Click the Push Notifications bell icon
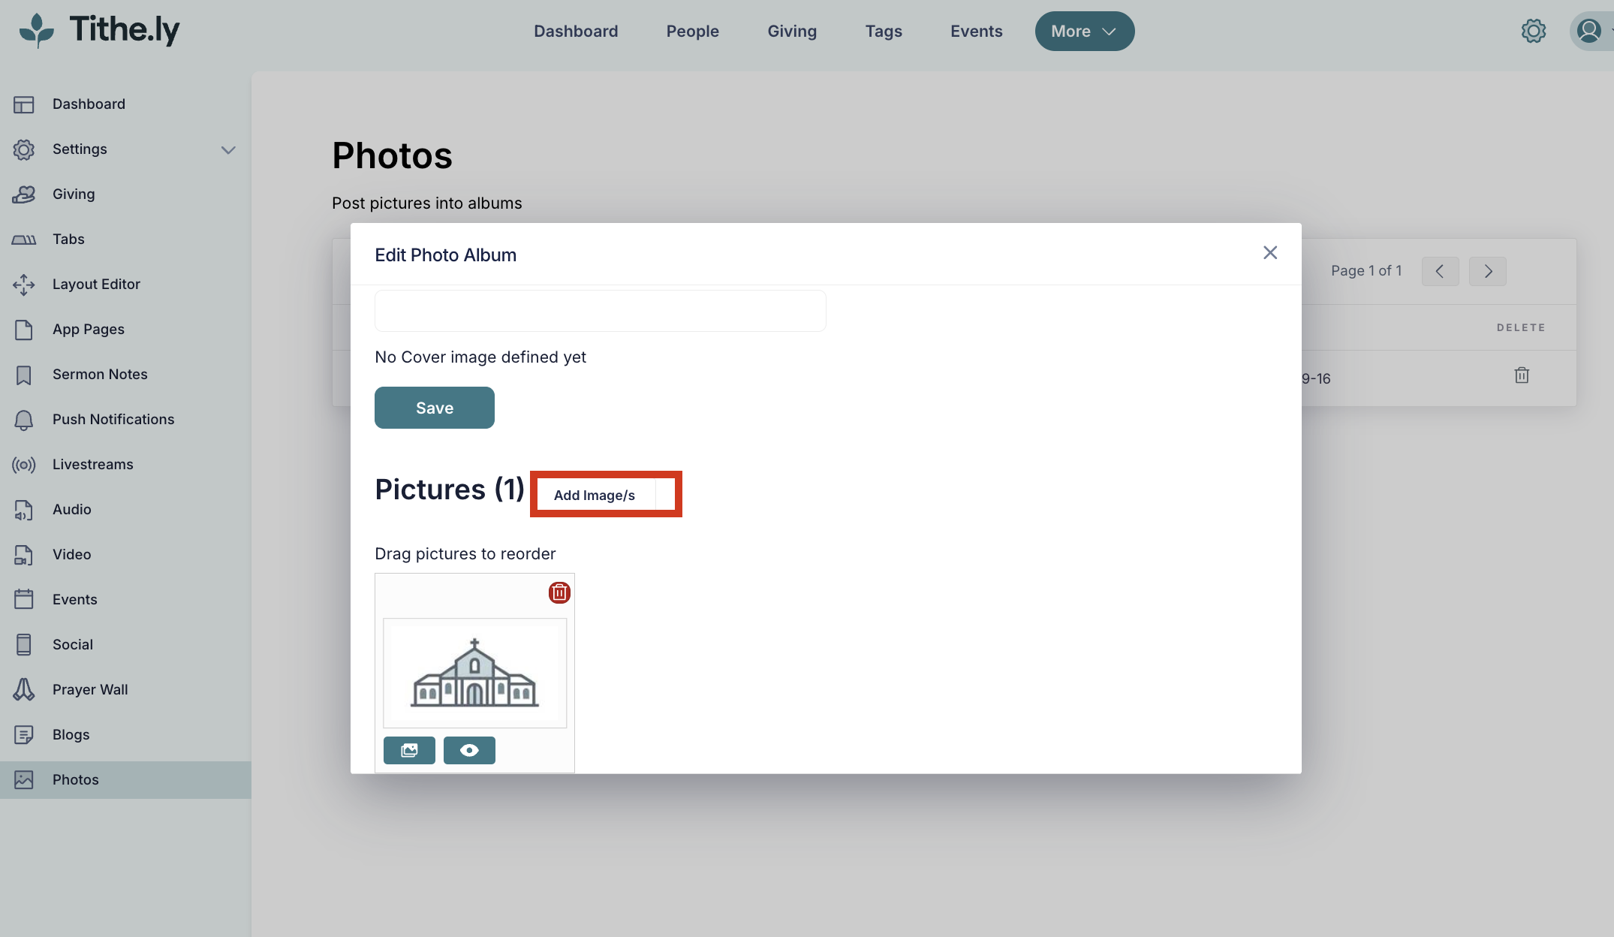 point(23,420)
